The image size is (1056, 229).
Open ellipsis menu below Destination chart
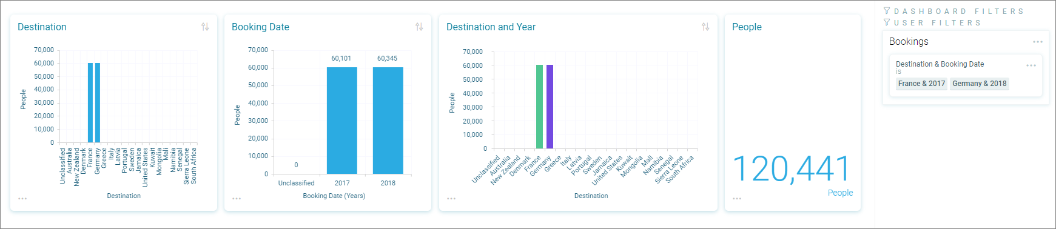(x=22, y=199)
